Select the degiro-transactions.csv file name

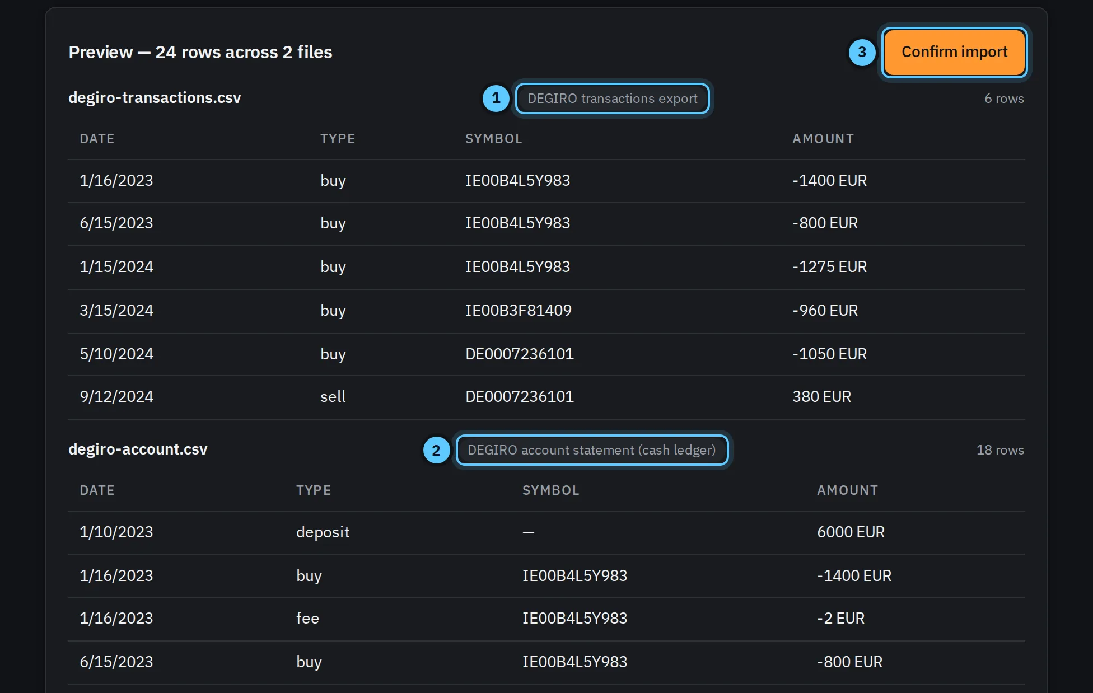tap(155, 98)
